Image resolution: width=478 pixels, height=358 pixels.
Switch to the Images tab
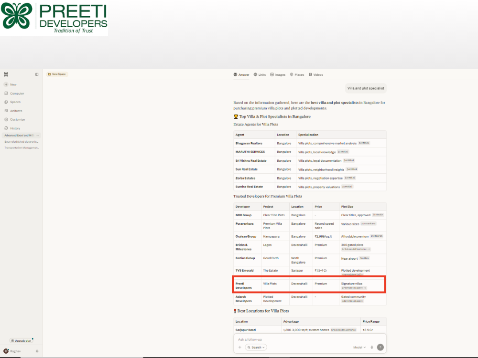click(278, 74)
